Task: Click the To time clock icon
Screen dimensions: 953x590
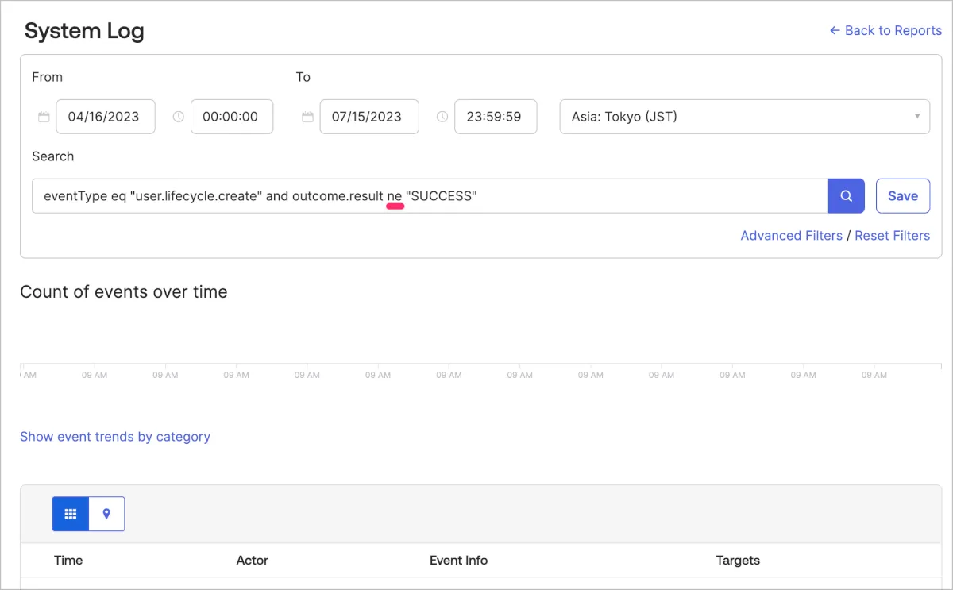Action: (x=442, y=117)
